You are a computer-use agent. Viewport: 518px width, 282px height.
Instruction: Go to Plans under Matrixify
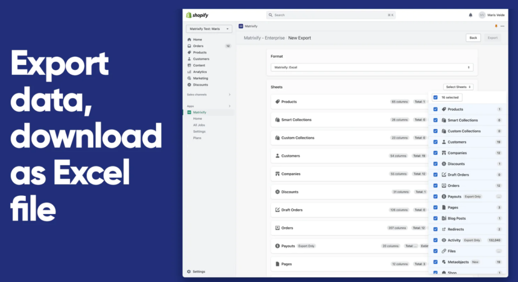[197, 138]
